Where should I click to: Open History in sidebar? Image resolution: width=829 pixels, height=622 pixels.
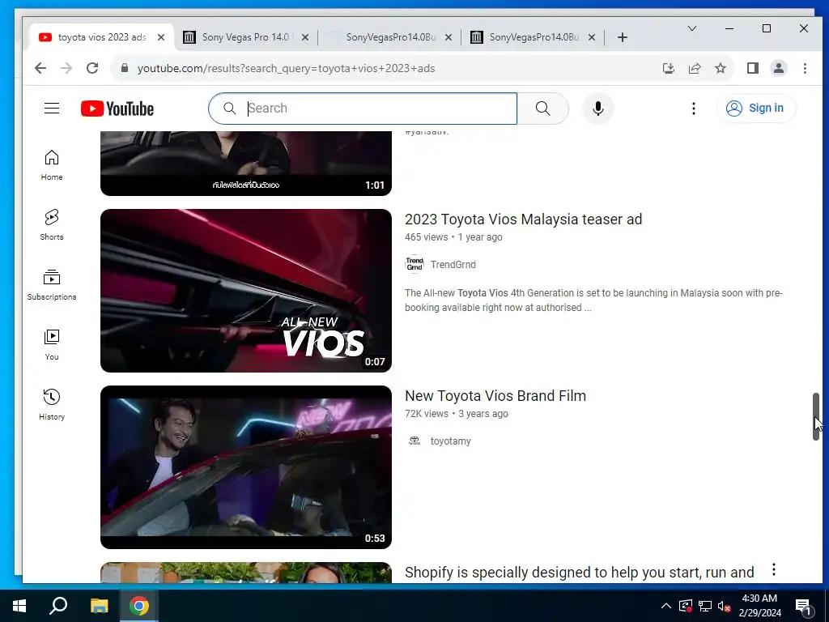(52, 405)
